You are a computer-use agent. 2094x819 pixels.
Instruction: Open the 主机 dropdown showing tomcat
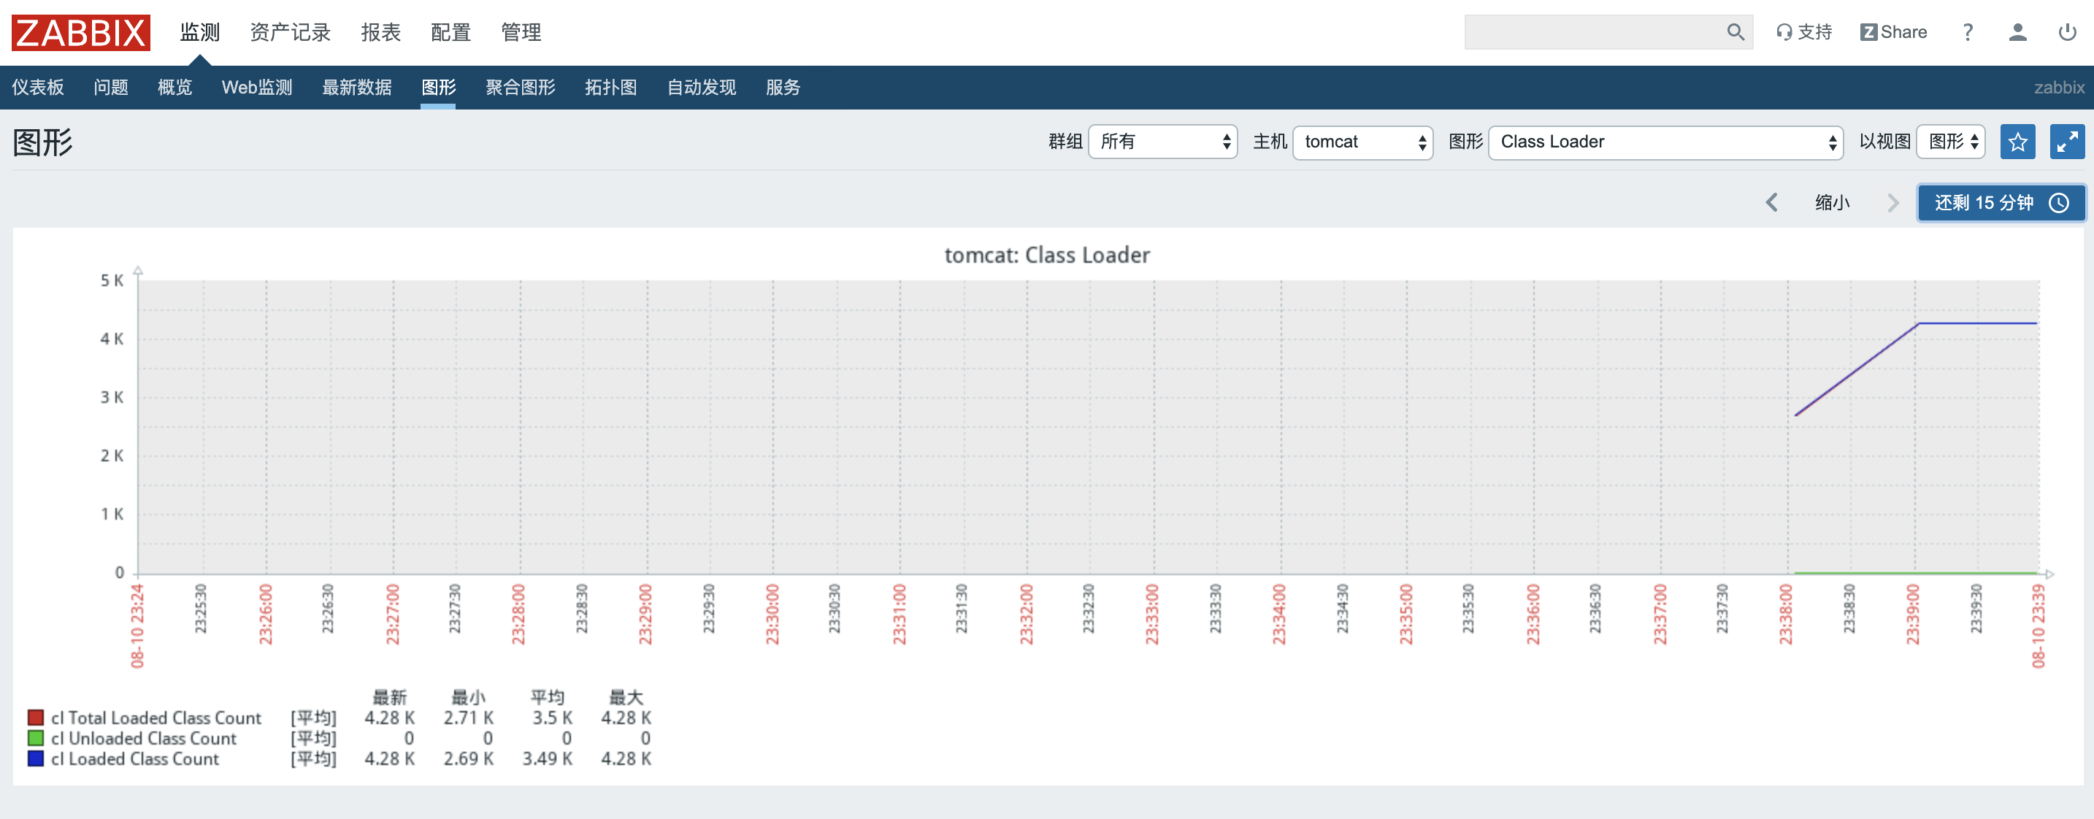click(1362, 142)
